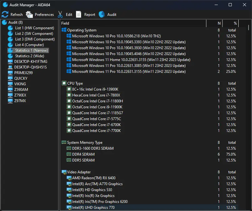Click the Z590AM computer icon
The height and width of the screenshot is (211, 252).
click(10, 90)
